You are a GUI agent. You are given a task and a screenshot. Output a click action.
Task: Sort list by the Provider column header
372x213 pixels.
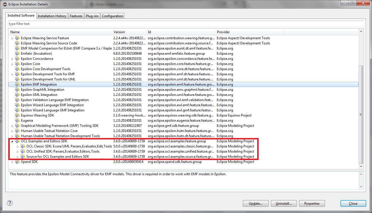coord(250,32)
